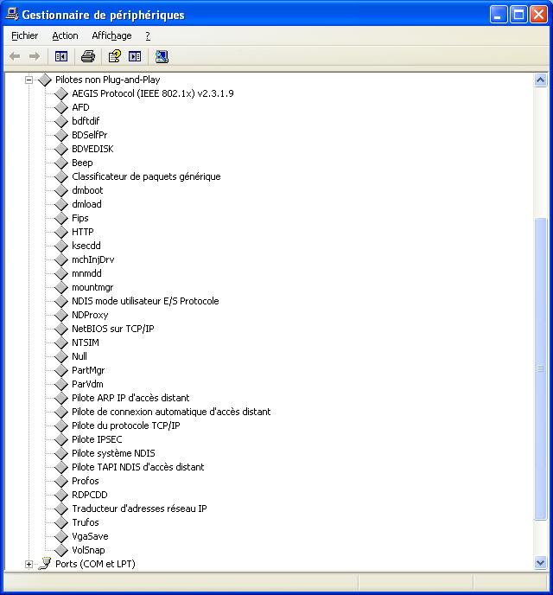Toggle the console tree pane icon
Viewport: 553px width, 595px height.
tap(61, 56)
